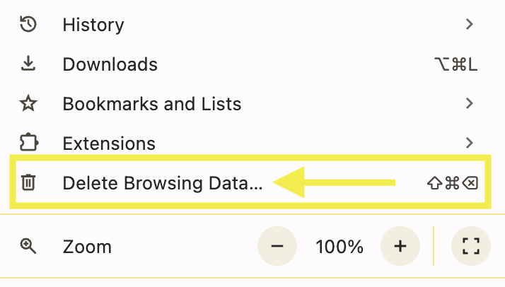The image size is (505, 287).
Task: Open Bookmarks and Lists menu item
Action: click(x=152, y=104)
